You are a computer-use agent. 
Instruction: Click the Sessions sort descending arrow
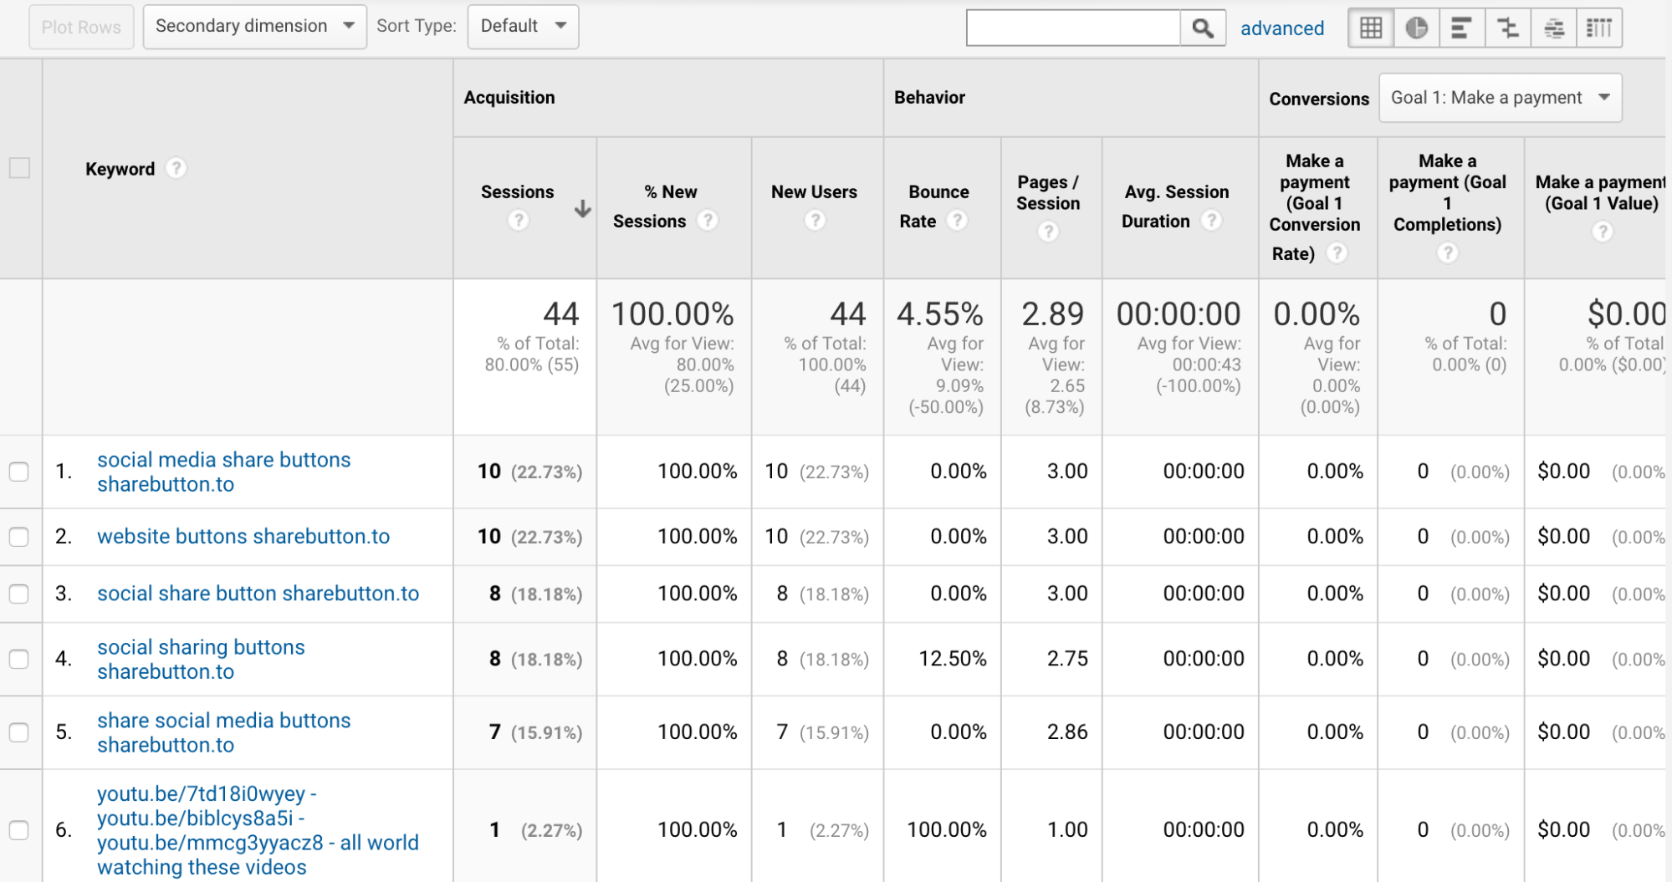pos(583,209)
